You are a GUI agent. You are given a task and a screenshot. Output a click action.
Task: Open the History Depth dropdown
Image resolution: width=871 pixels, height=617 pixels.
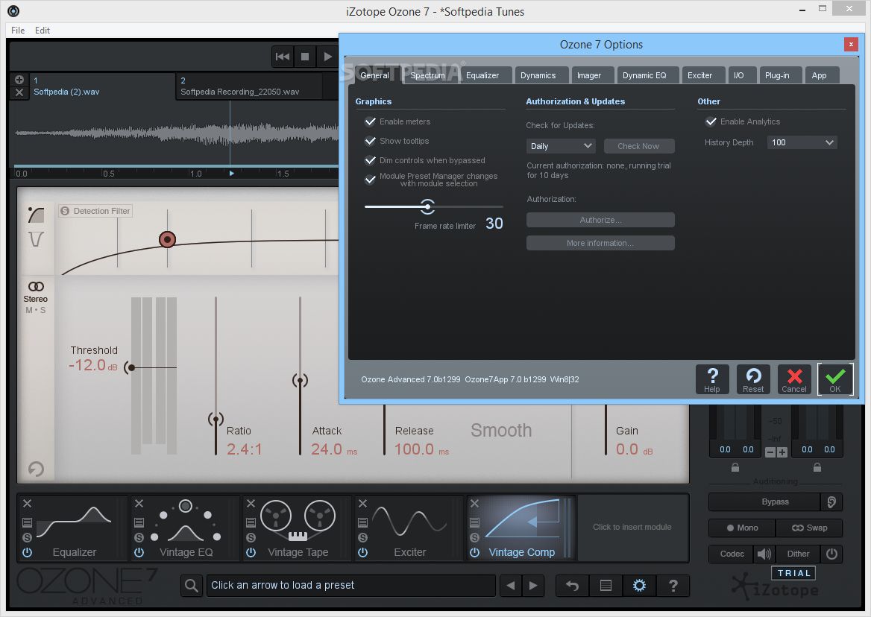802,142
